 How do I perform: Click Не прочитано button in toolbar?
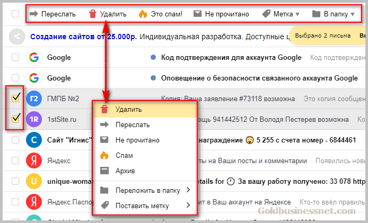(x=221, y=14)
